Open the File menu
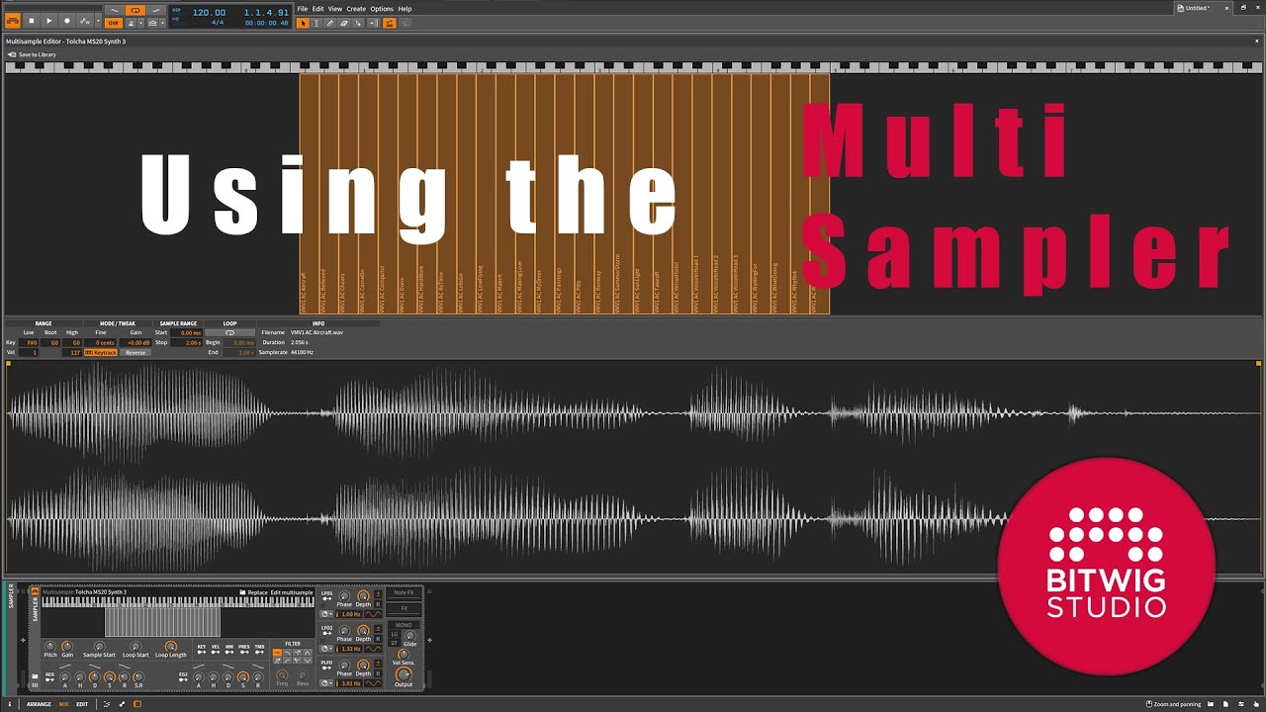Screen dimensions: 1266x712 pyautogui.click(x=303, y=9)
